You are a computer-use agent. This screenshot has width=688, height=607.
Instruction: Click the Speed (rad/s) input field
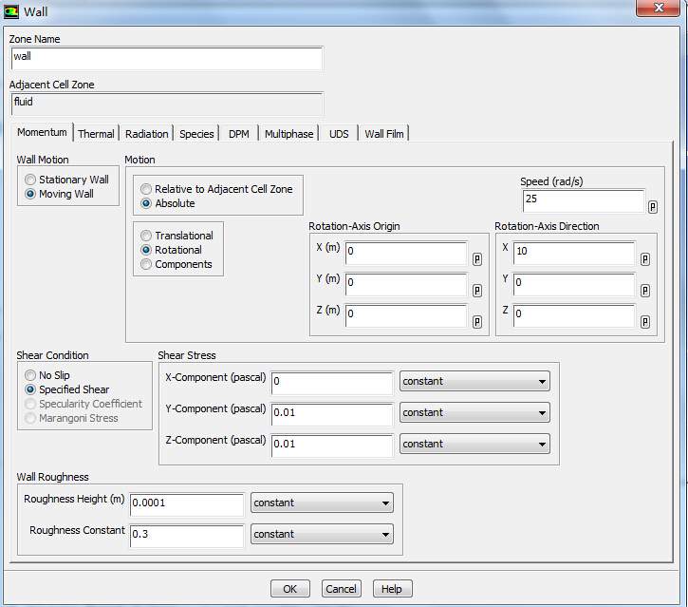(584, 200)
